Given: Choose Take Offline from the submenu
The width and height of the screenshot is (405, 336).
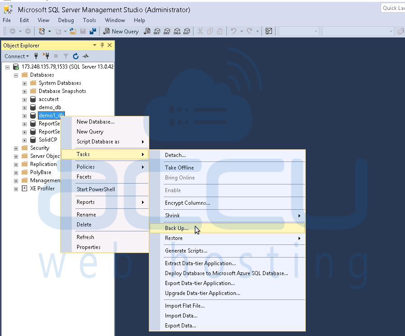Looking at the screenshot, I should click(227, 168).
